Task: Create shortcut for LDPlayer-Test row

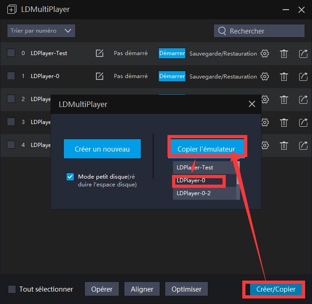Action: click(x=303, y=54)
